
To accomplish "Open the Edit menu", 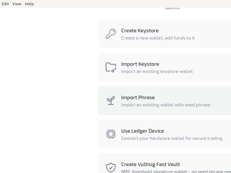I will click(x=5, y=4).
